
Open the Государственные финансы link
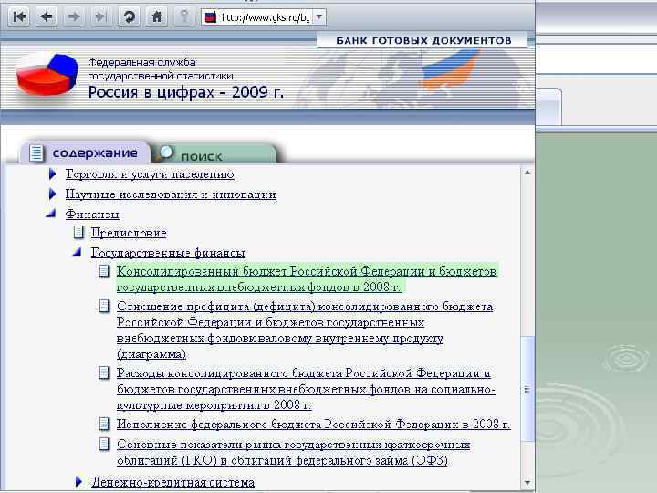168,253
